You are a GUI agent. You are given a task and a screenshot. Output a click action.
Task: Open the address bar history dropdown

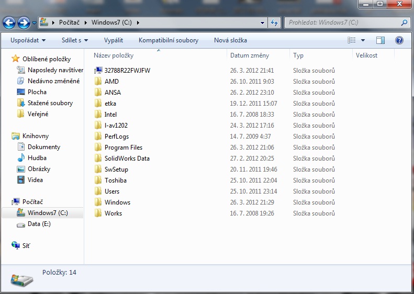coord(262,23)
